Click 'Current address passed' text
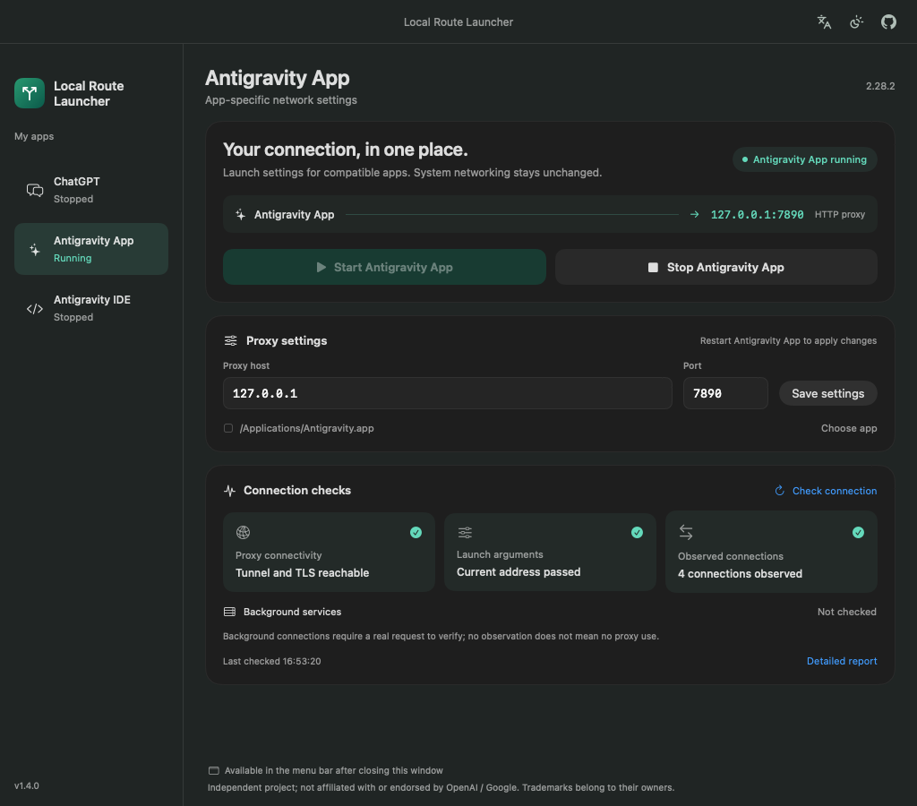Viewport: 917px width, 806px height. pyautogui.click(x=518, y=572)
